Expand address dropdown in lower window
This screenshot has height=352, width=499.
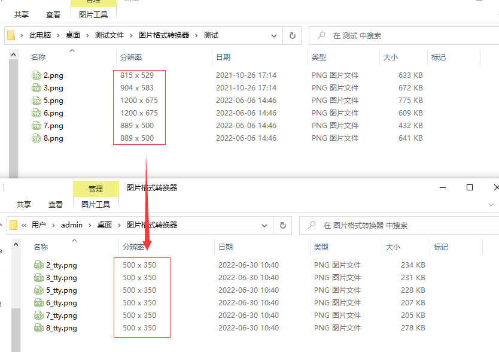(264, 225)
